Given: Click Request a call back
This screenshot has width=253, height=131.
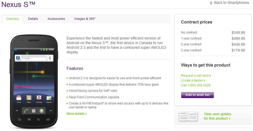Looking at the screenshot, I should click(196, 76).
